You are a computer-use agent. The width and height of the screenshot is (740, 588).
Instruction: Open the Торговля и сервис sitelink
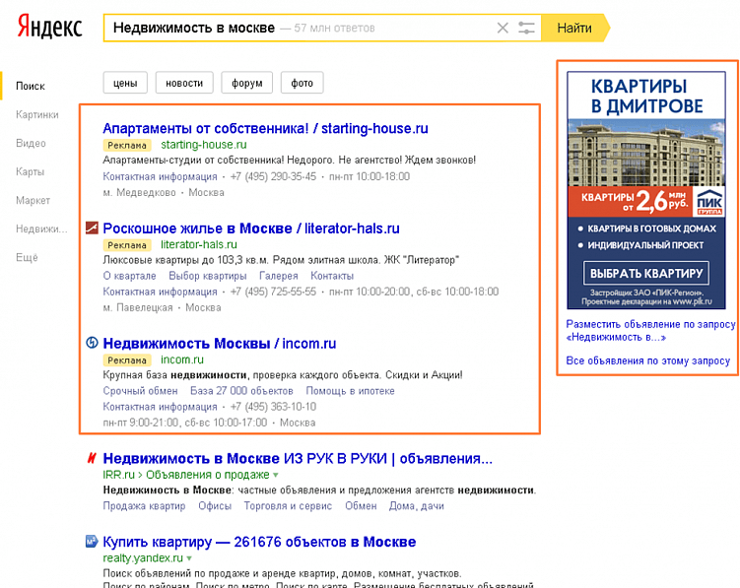pyautogui.click(x=288, y=506)
